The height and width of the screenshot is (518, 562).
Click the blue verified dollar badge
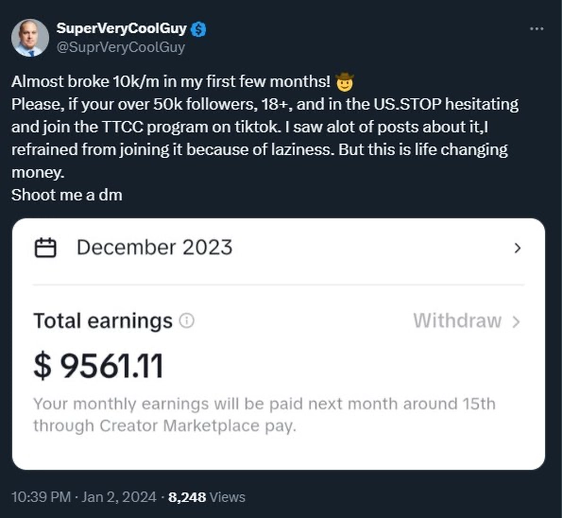coord(198,29)
